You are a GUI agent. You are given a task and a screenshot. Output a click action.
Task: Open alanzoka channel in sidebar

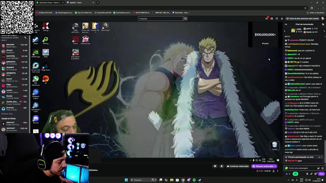click(x=14, y=45)
